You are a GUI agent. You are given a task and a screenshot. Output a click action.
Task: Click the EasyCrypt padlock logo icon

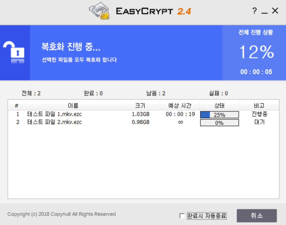[100, 11]
